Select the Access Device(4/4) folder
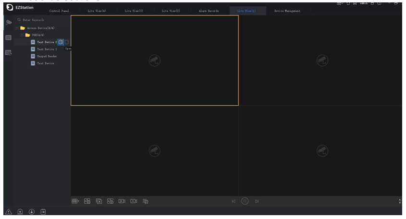Viewport: 406px width, 219px height. [x=41, y=28]
